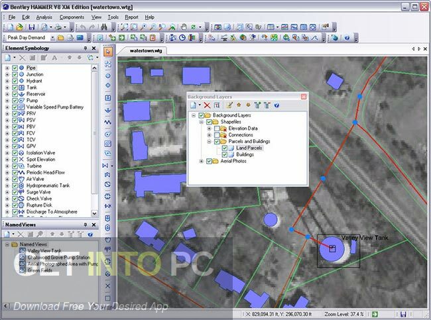This screenshot has height=320, width=431.
Task: Select the Pan hand tool
Action: click(x=183, y=27)
